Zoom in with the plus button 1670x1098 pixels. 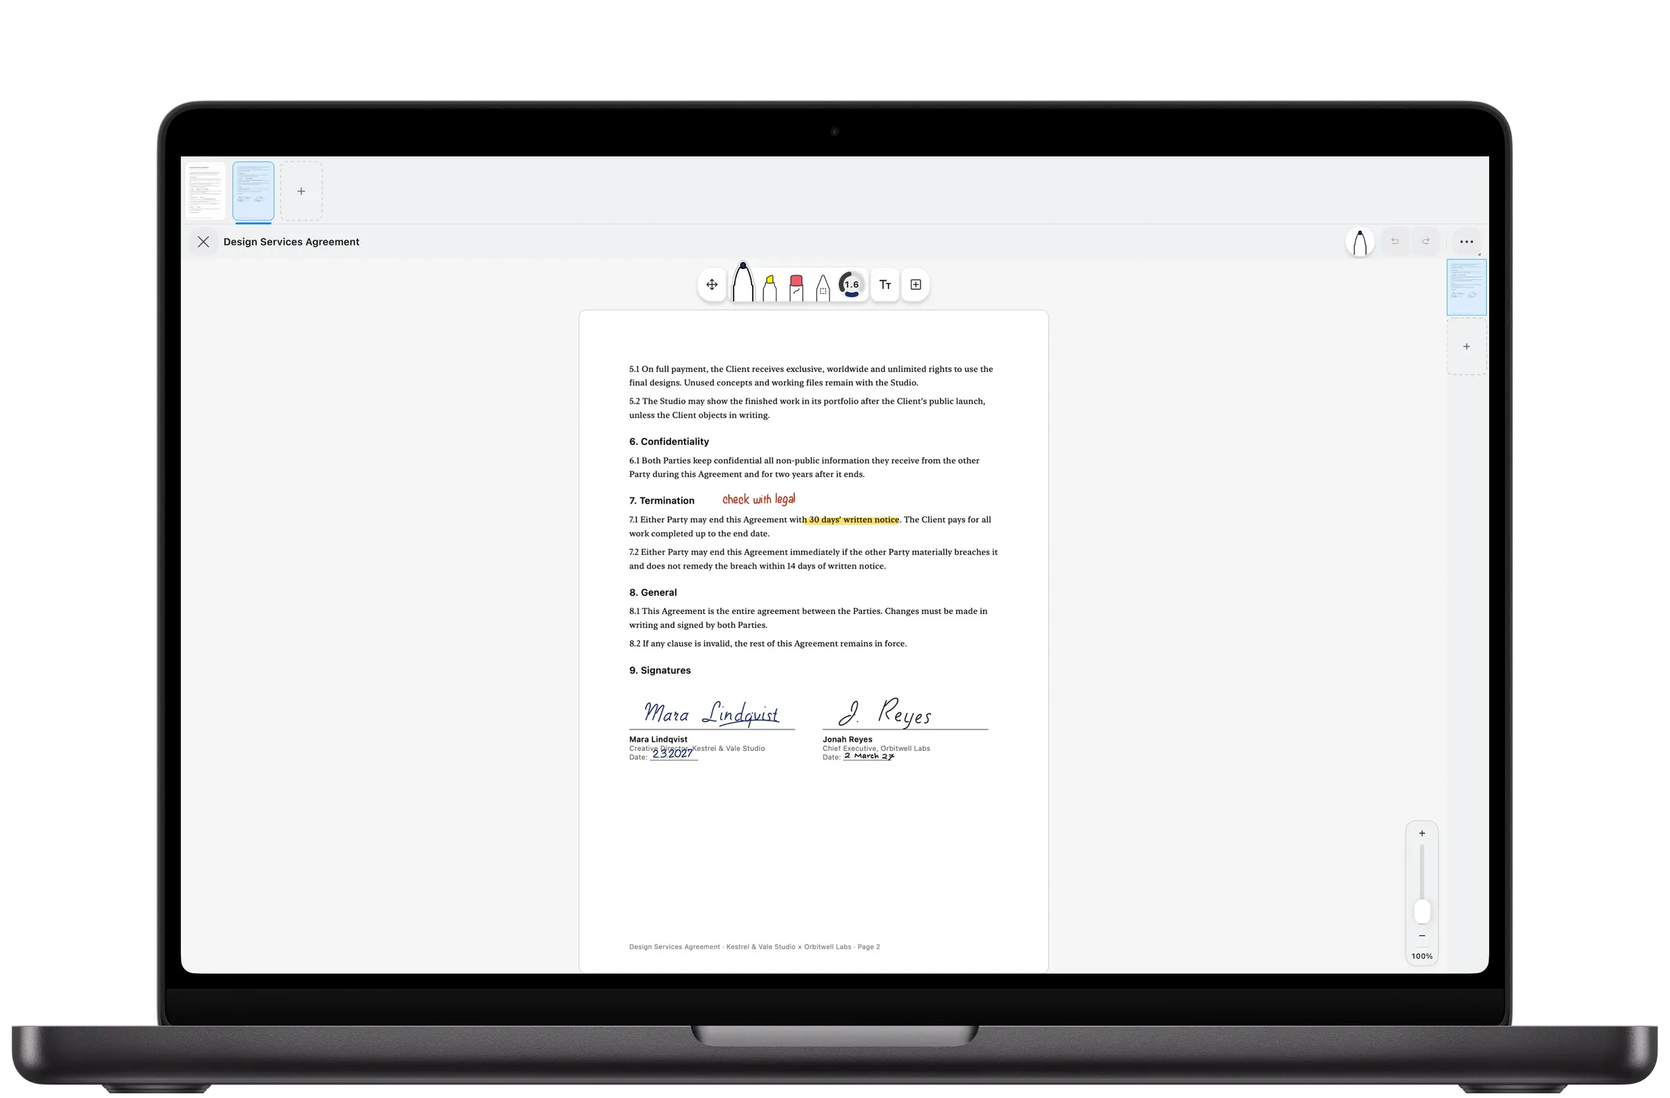click(1422, 834)
